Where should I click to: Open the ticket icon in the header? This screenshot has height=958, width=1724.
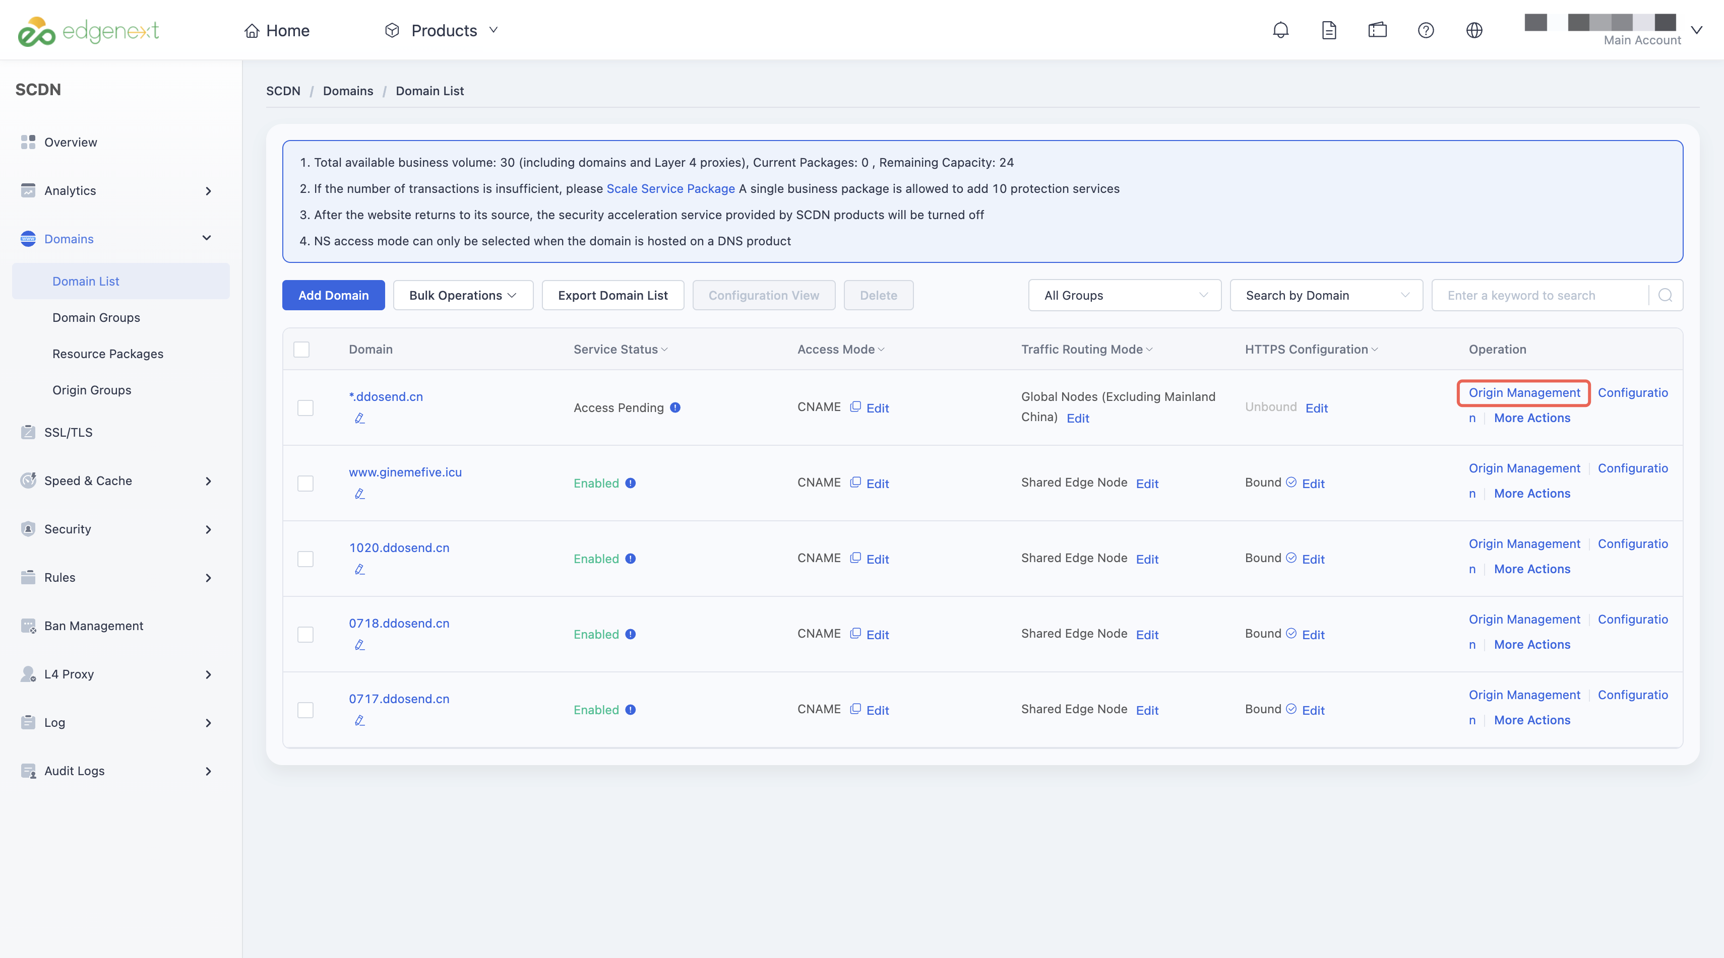pos(1377,30)
